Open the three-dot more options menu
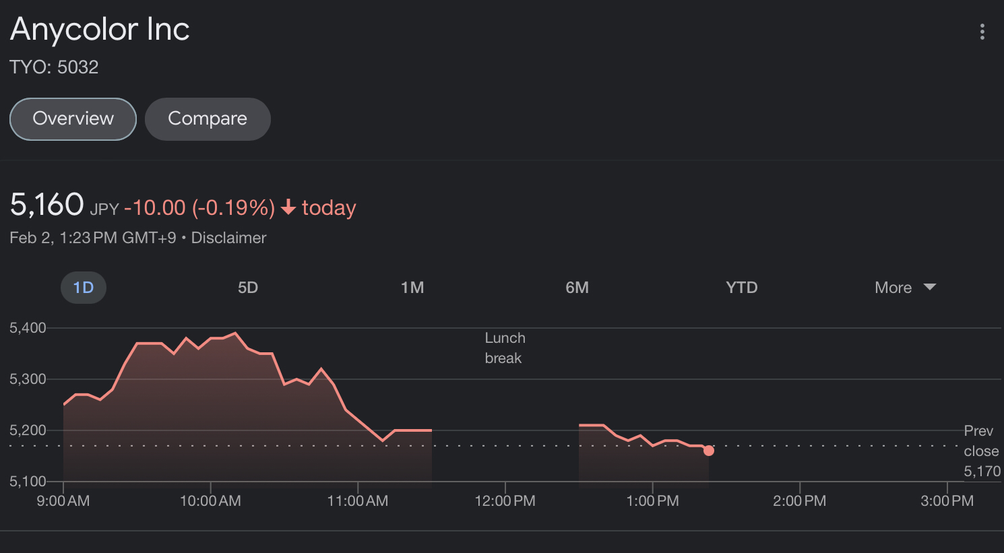This screenshot has height=553, width=1004. tap(982, 32)
